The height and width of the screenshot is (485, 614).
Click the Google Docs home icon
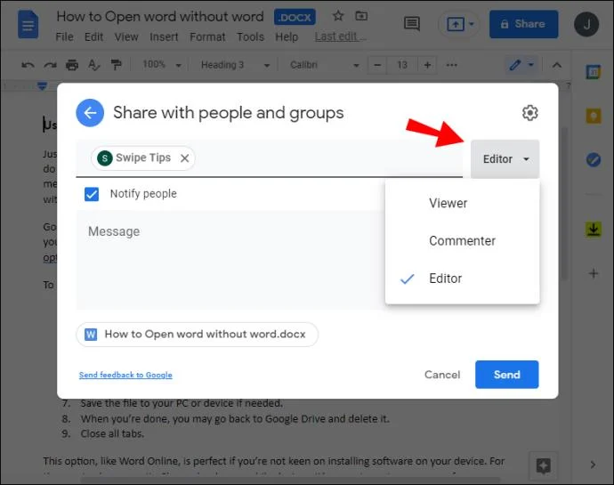click(x=28, y=25)
